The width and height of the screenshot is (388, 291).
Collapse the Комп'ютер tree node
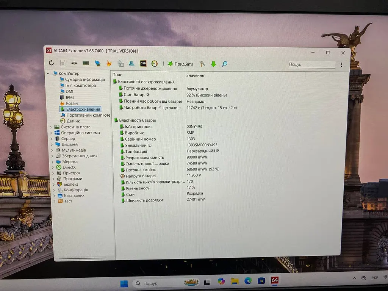pos(48,74)
